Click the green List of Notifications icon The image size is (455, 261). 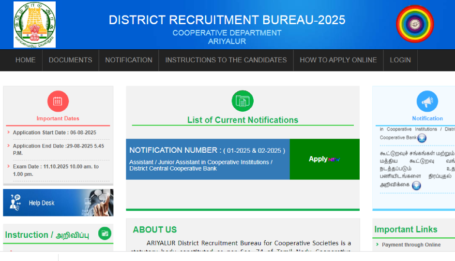point(243,101)
